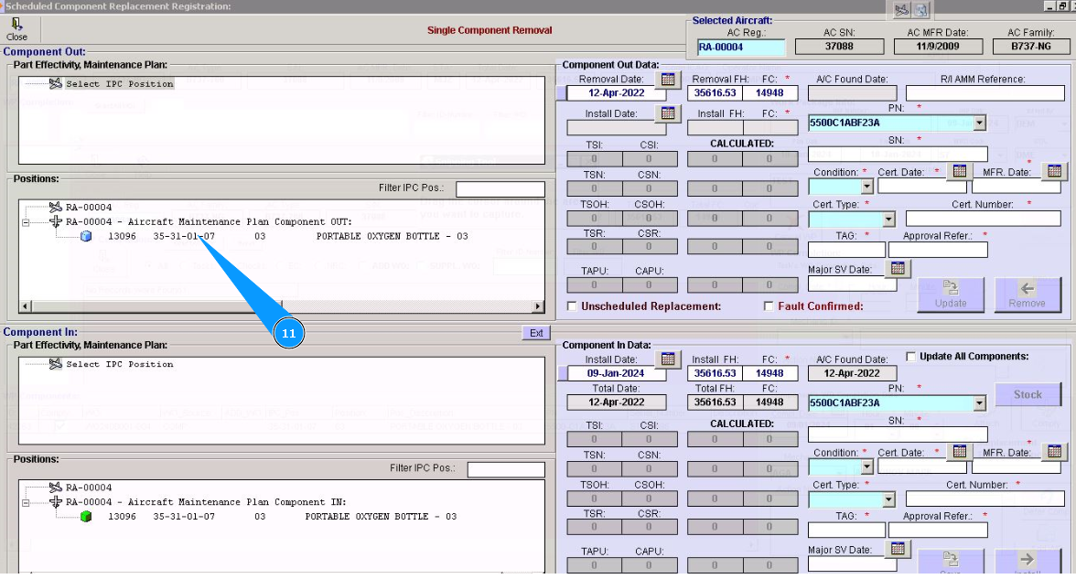
Task: Click the Close door icon in the toolbar
Action: [x=16, y=24]
